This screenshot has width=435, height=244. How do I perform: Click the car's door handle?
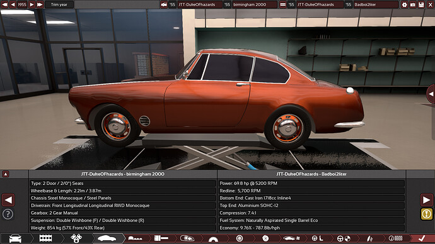pyautogui.click(x=243, y=84)
